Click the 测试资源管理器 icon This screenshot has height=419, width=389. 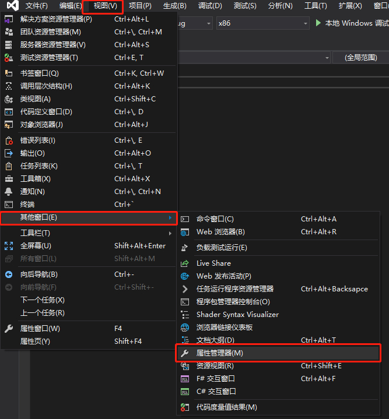click(x=9, y=58)
